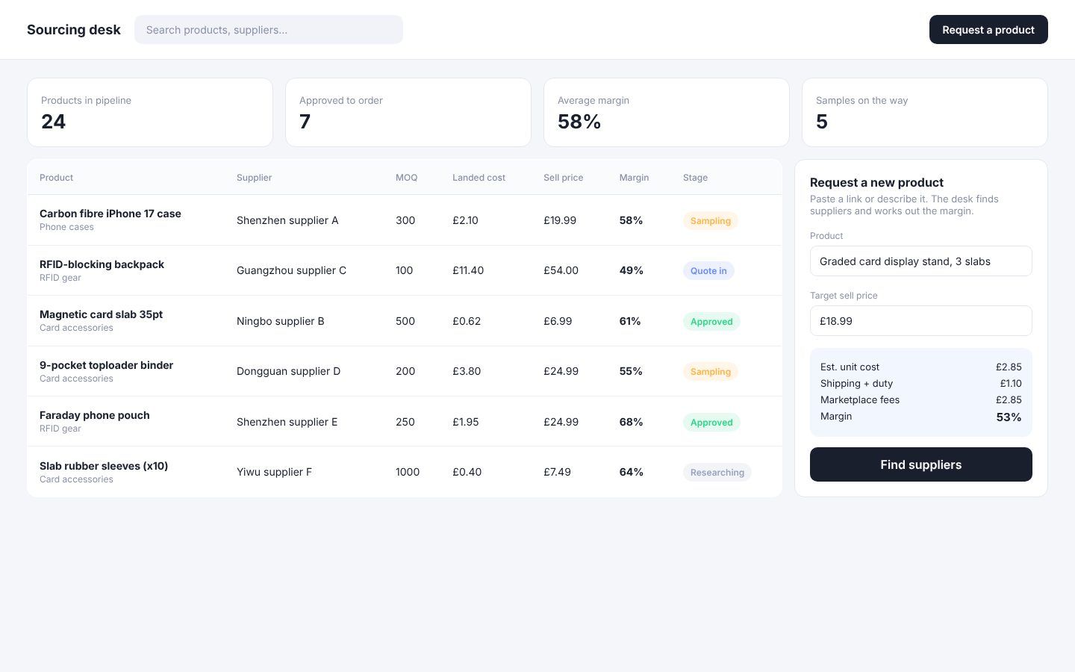Select the Average margin card
Image resolution: width=1075 pixels, height=672 pixels.
coord(667,113)
